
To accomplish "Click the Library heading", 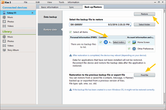I will [x=7, y=32].
